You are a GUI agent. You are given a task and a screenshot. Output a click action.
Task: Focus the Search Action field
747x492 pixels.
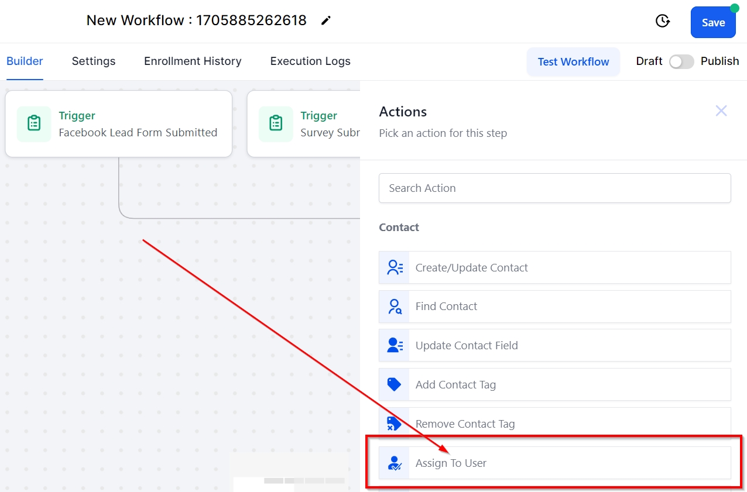554,188
